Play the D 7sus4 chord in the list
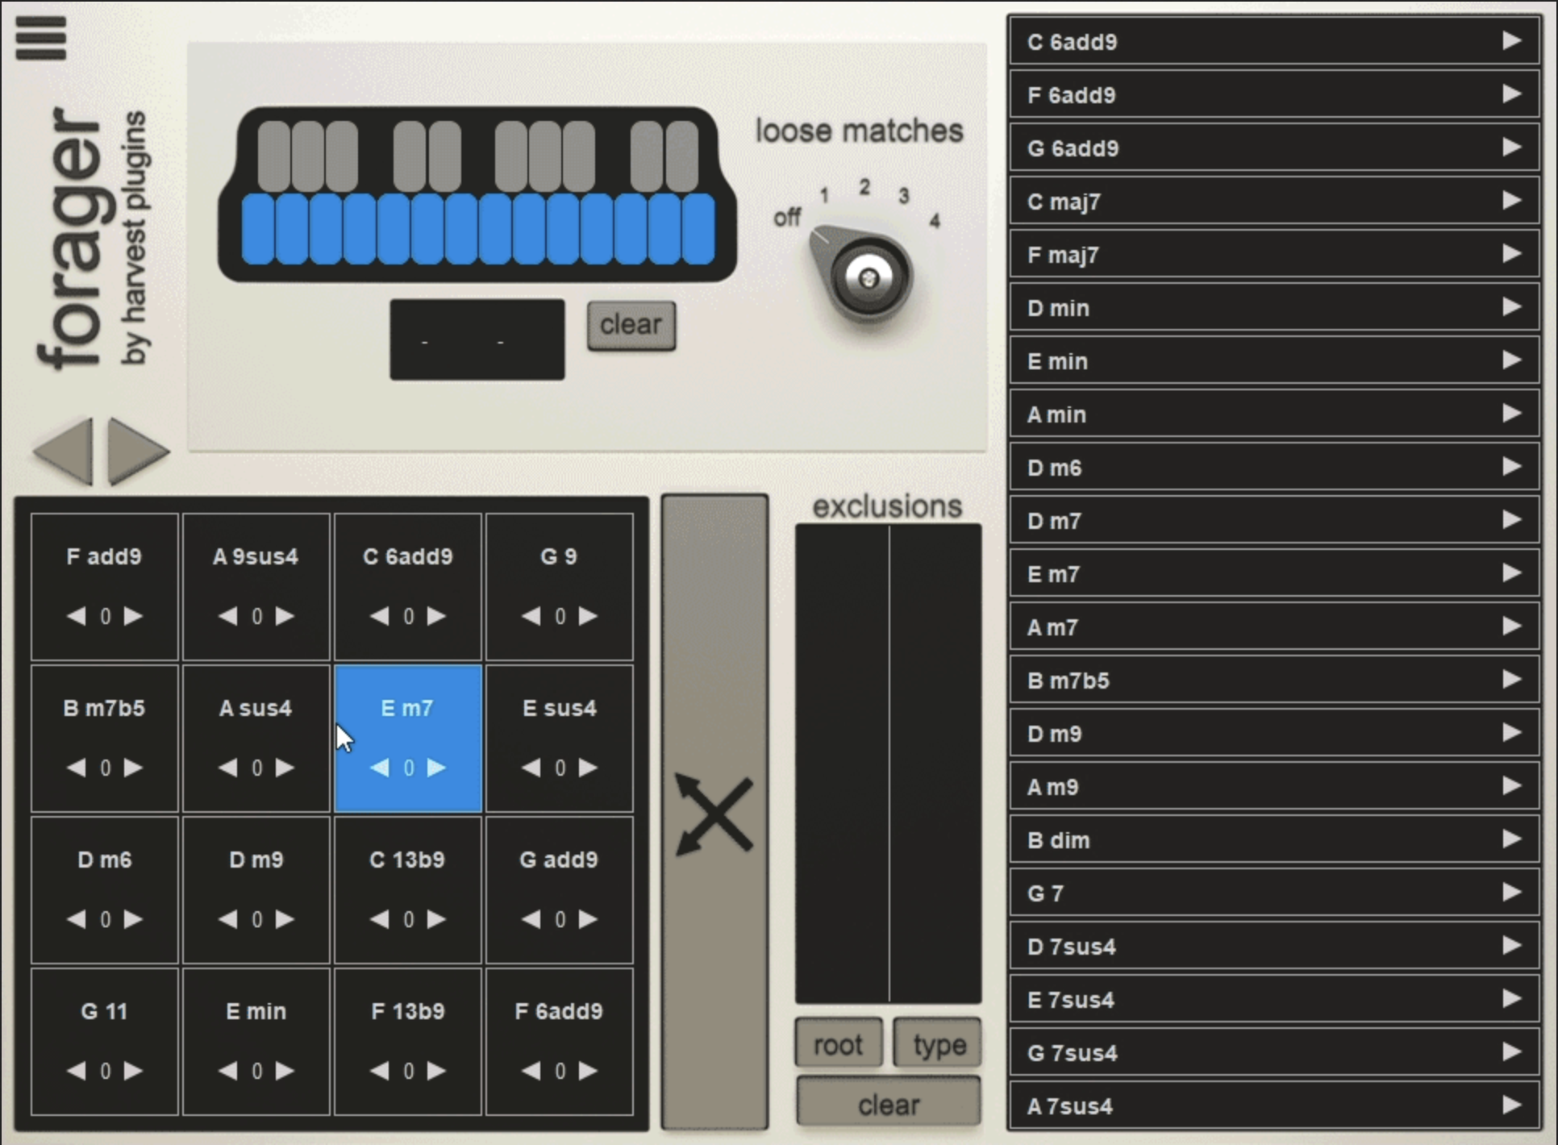 [x=1513, y=947]
